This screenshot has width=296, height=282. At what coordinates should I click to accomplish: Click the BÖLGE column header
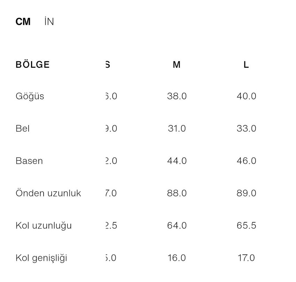(32, 65)
